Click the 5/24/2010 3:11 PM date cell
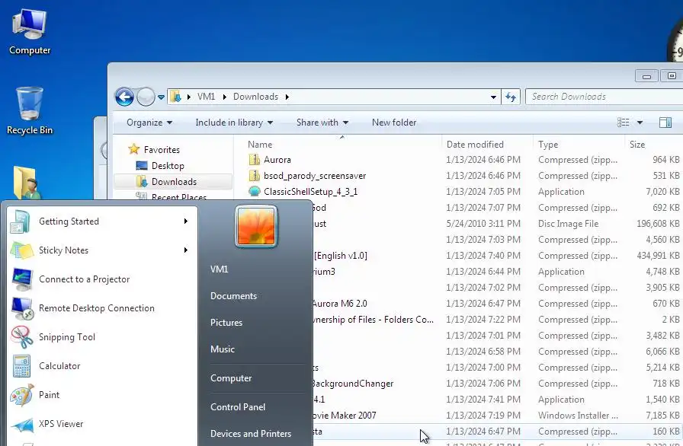 [x=483, y=224]
